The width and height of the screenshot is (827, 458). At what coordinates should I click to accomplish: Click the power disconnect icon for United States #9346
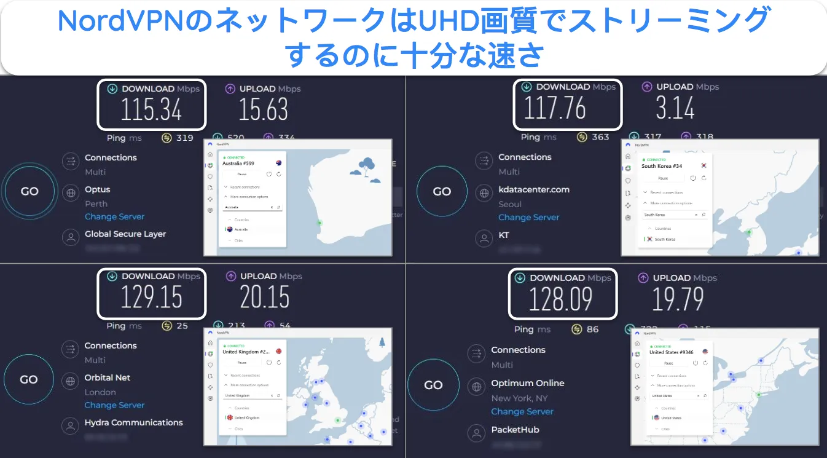696,363
